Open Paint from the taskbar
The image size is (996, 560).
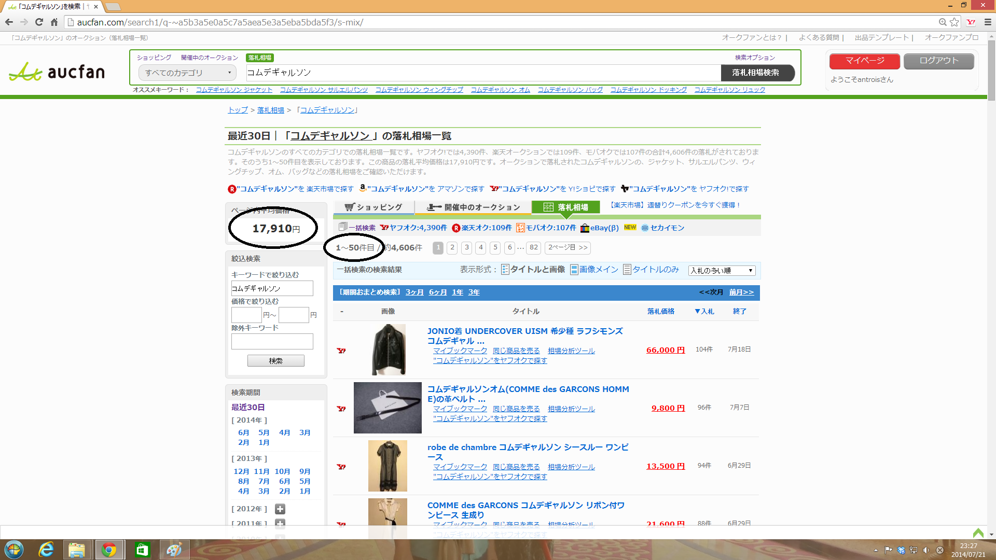(174, 550)
